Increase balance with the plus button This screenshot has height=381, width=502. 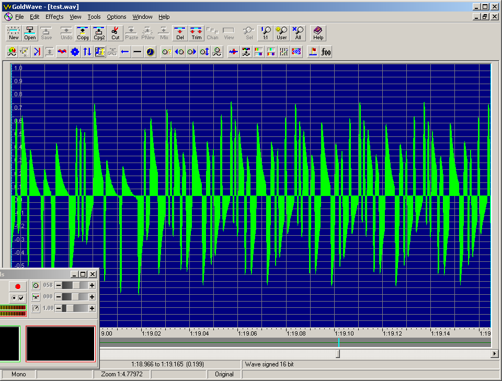tap(92, 297)
